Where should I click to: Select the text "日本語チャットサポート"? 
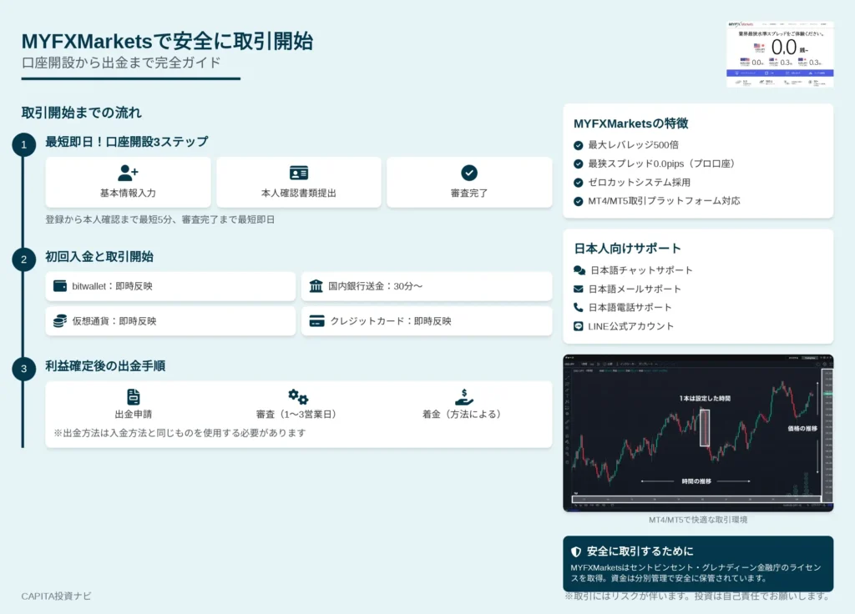pos(642,270)
